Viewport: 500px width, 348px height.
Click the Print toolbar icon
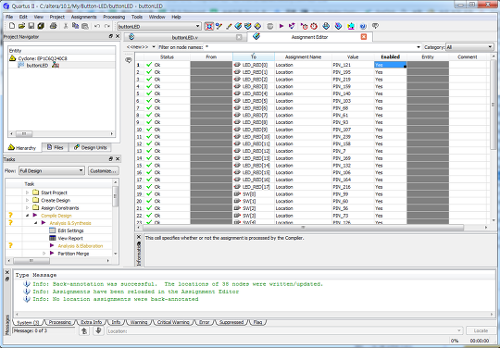pos(54,26)
